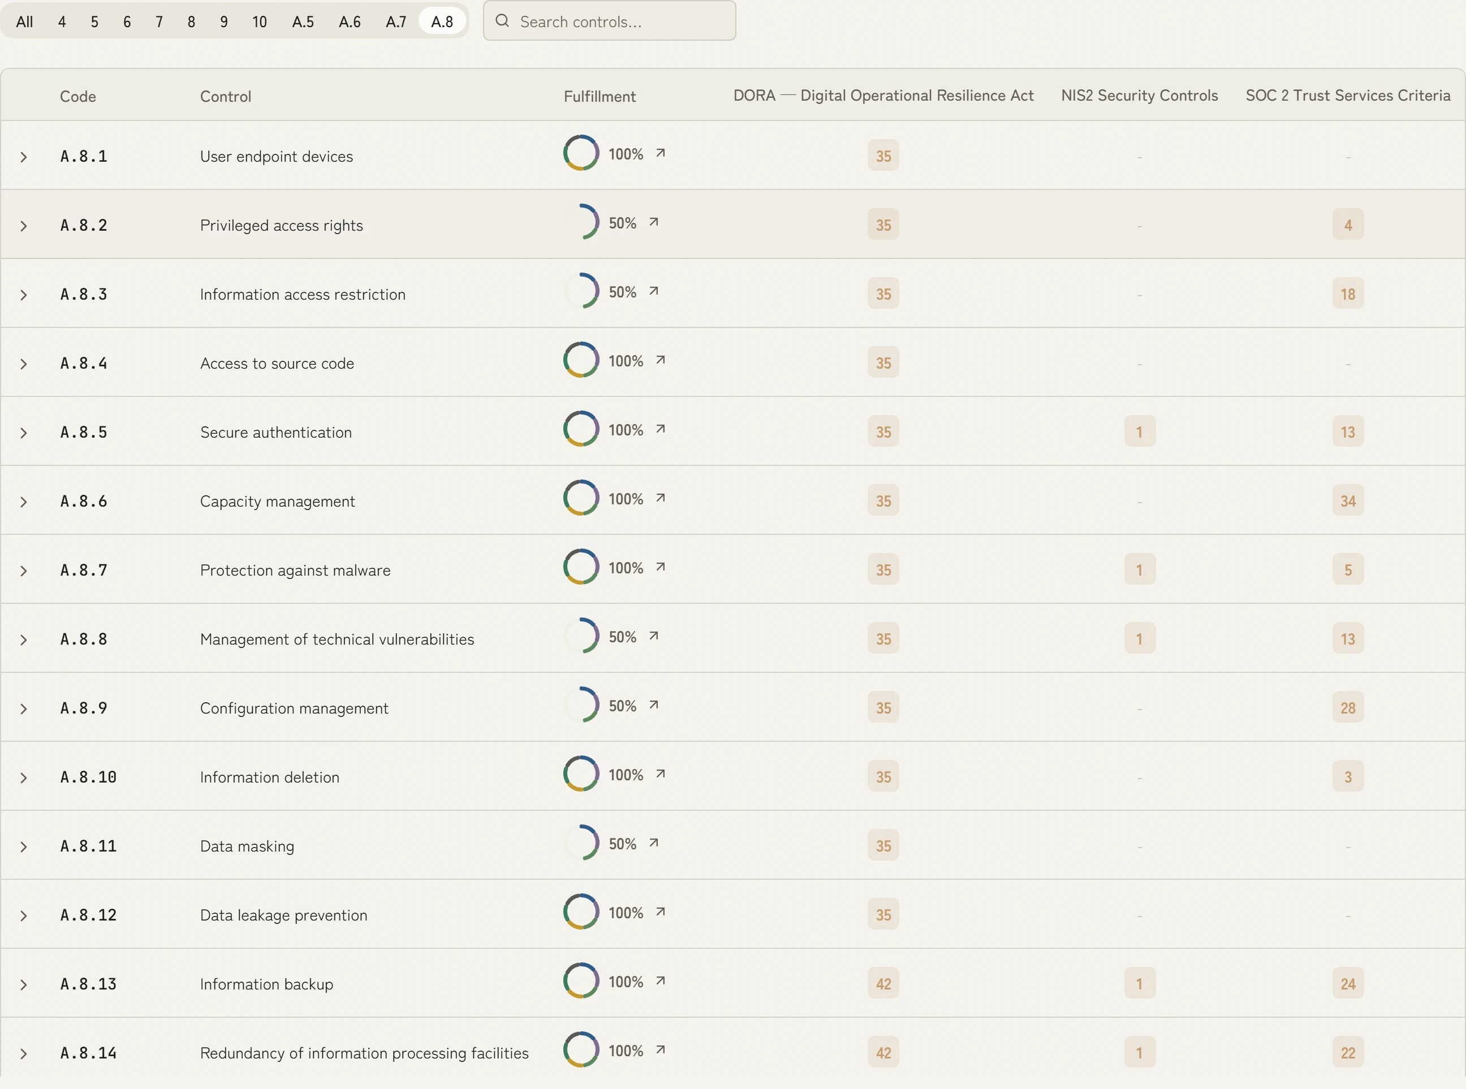Open fulfillment arrow for Secure authentication
Viewport: 1466px width, 1089px height.
pos(660,429)
